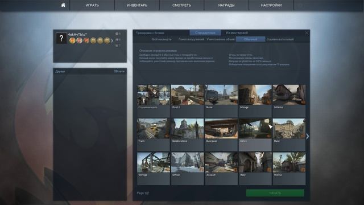
Task: Choose the Nuke map
Action: [221, 101]
